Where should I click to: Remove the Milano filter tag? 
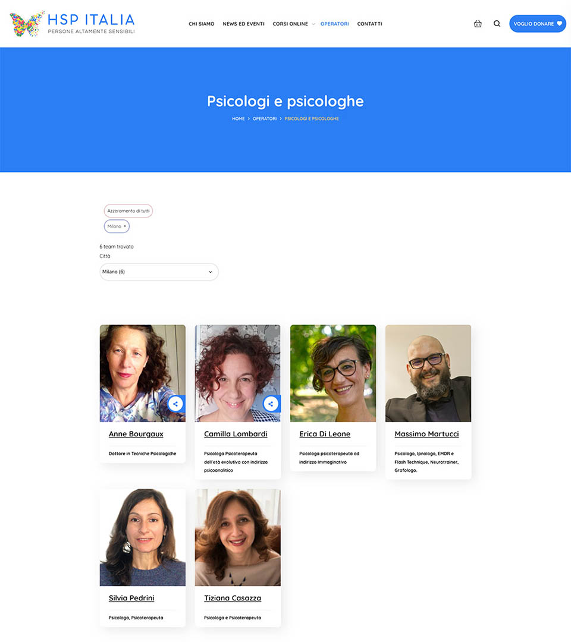click(x=125, y=226)
